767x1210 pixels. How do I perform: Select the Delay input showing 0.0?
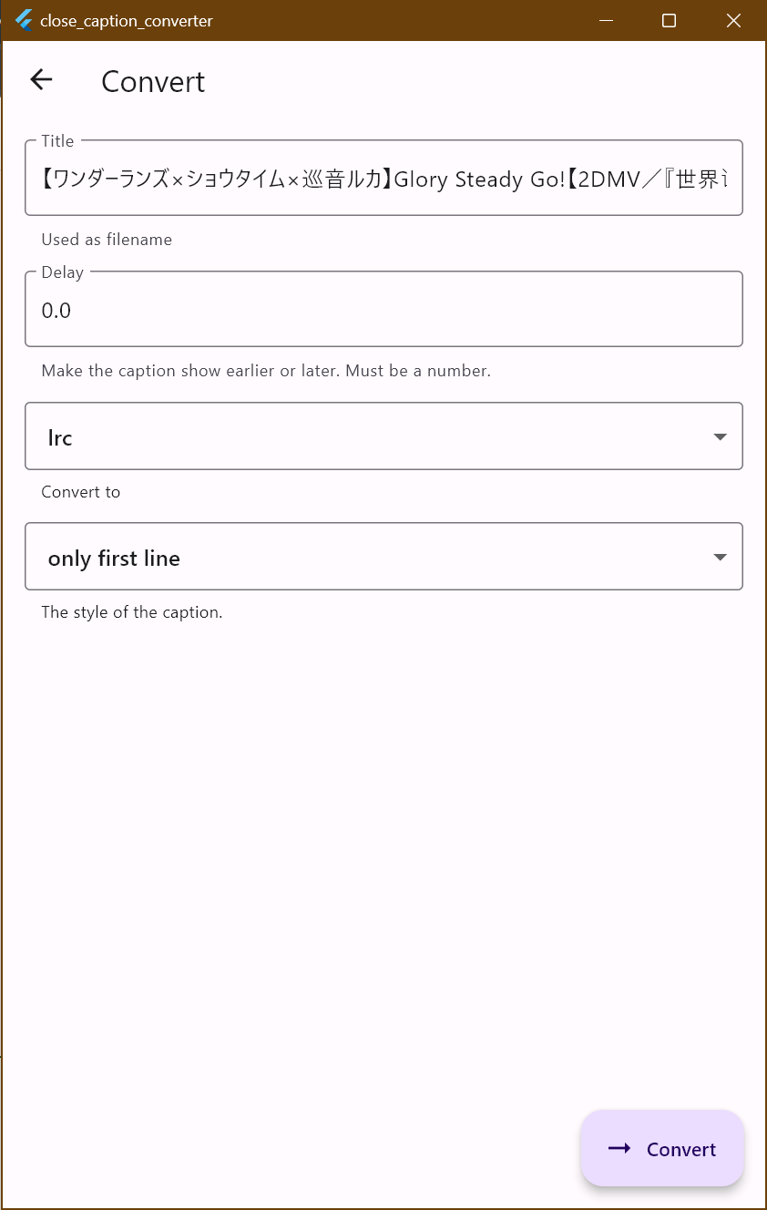pyautogui.click(x=383, y=309)
